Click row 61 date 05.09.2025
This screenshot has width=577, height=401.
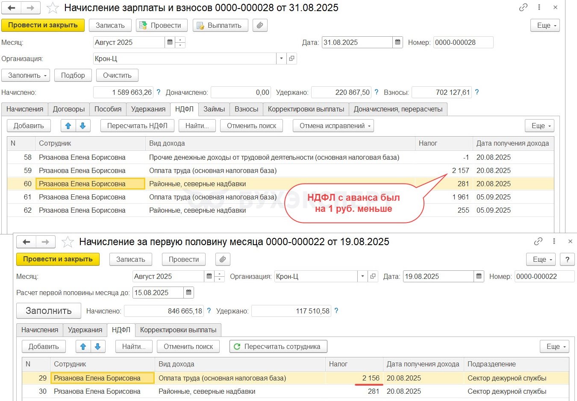494,197
